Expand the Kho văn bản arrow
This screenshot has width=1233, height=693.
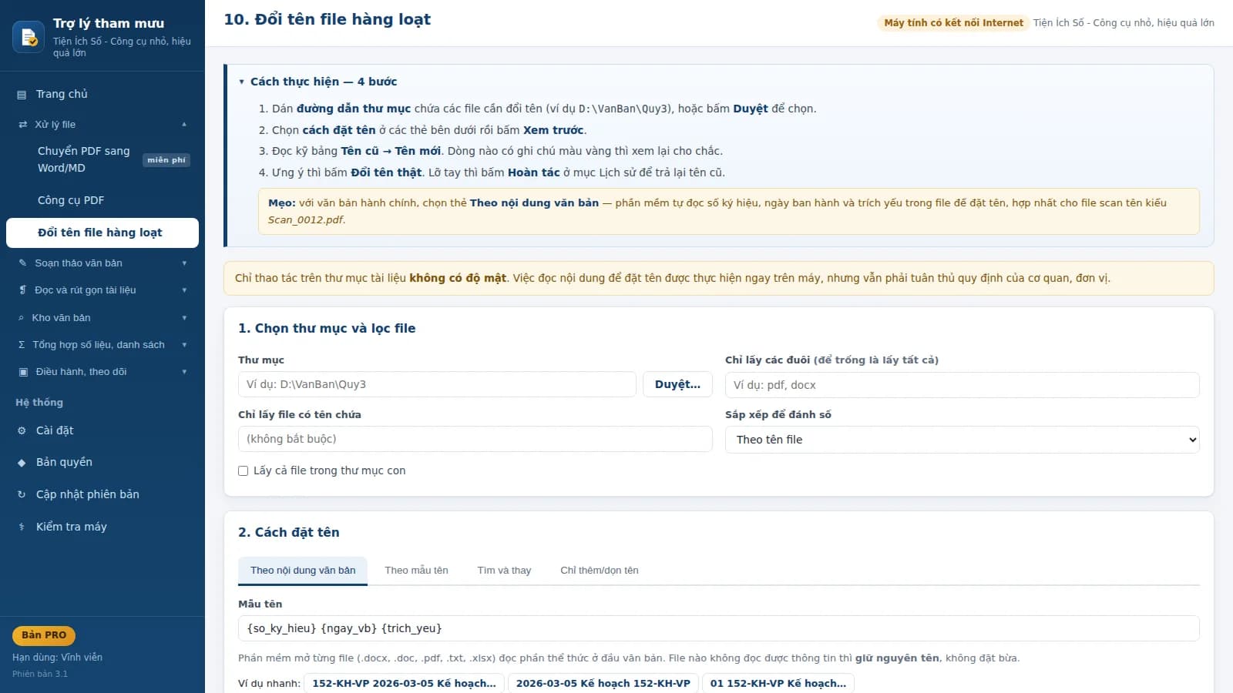(x=184, y=318)
